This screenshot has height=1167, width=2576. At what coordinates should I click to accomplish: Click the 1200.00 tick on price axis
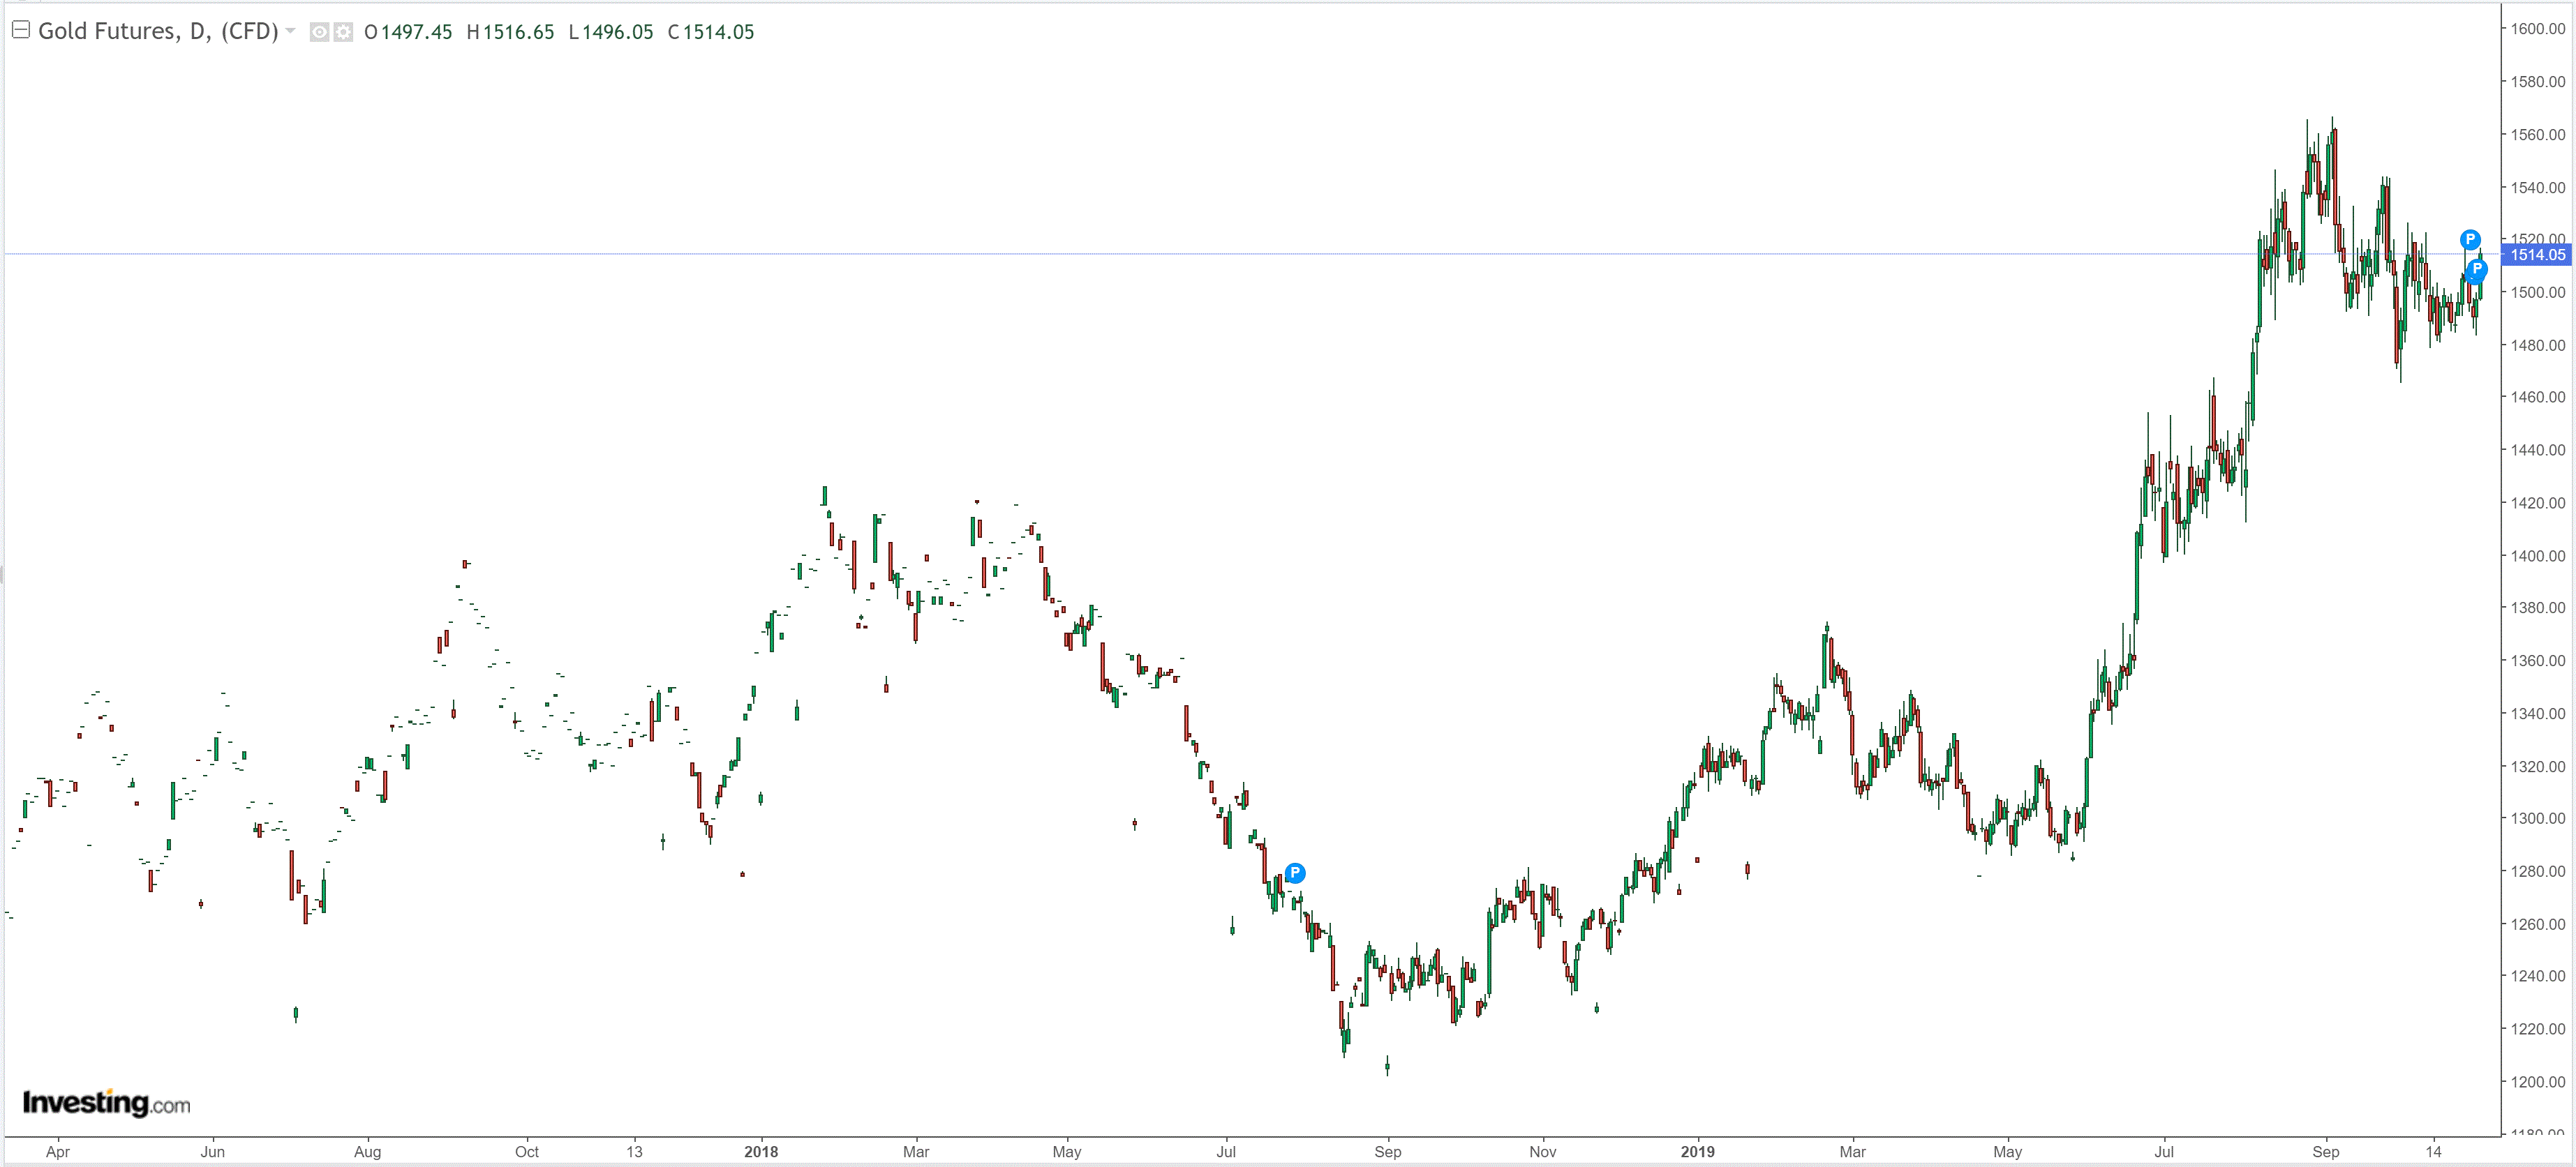[2537, 1082]
